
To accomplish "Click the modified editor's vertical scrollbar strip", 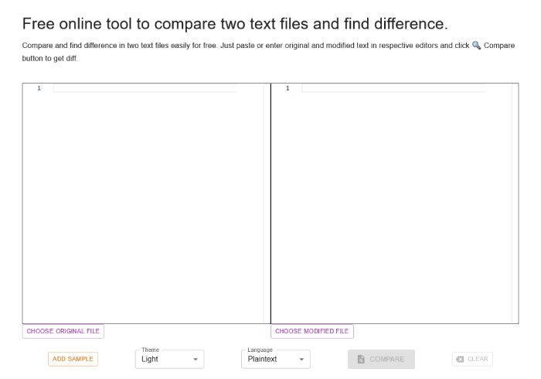I will coord(515,203).
